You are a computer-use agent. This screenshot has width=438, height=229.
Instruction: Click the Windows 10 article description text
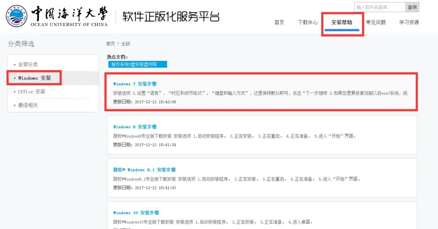[x=213, y=222]
